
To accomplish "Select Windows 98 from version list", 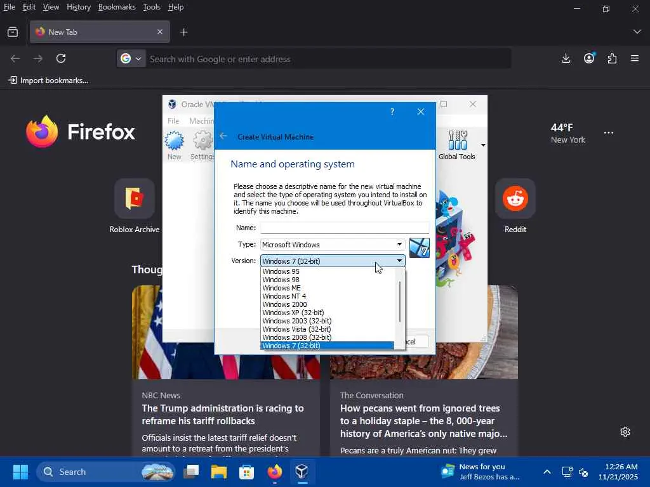I will [327, 280].
